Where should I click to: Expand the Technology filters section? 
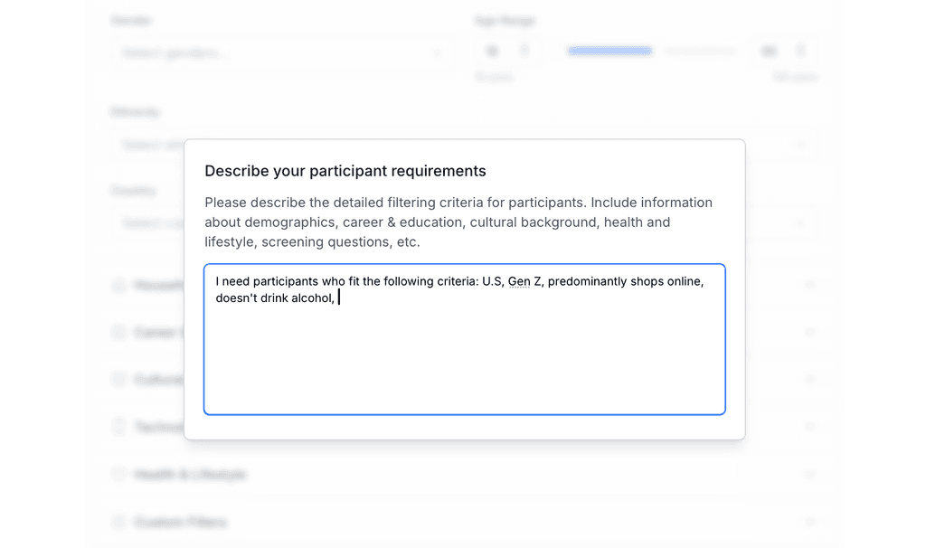pos(809,426)
